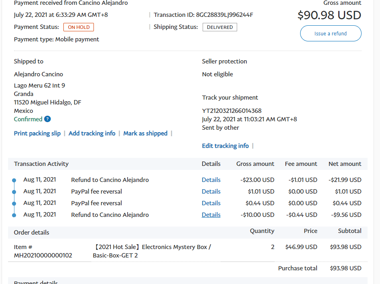Click the timeline dot for $0.44 fee reversal

[14, 204]
